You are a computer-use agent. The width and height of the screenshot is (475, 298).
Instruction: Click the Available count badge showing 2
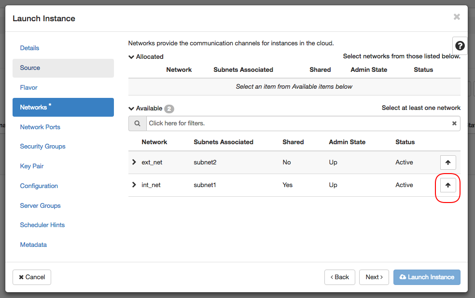pyautogui.click(x=169, y=108)
